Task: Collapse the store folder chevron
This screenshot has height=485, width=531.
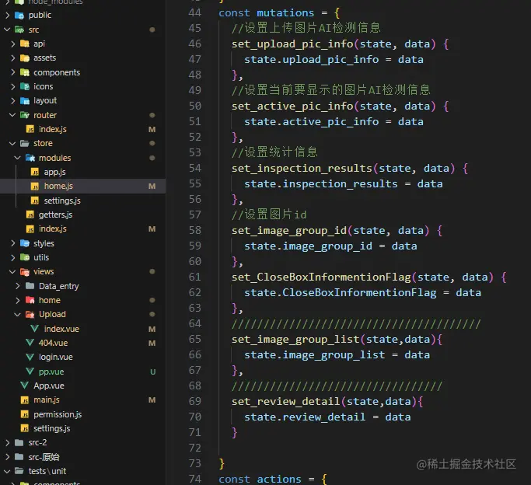Action: [x=12, y=144]
